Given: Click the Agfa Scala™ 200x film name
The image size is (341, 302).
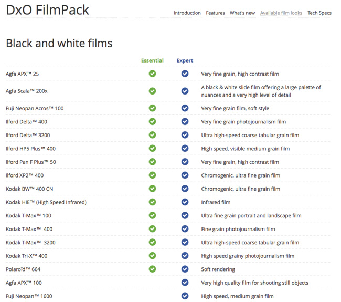Looking at the screenshot, I should point(27,91).
